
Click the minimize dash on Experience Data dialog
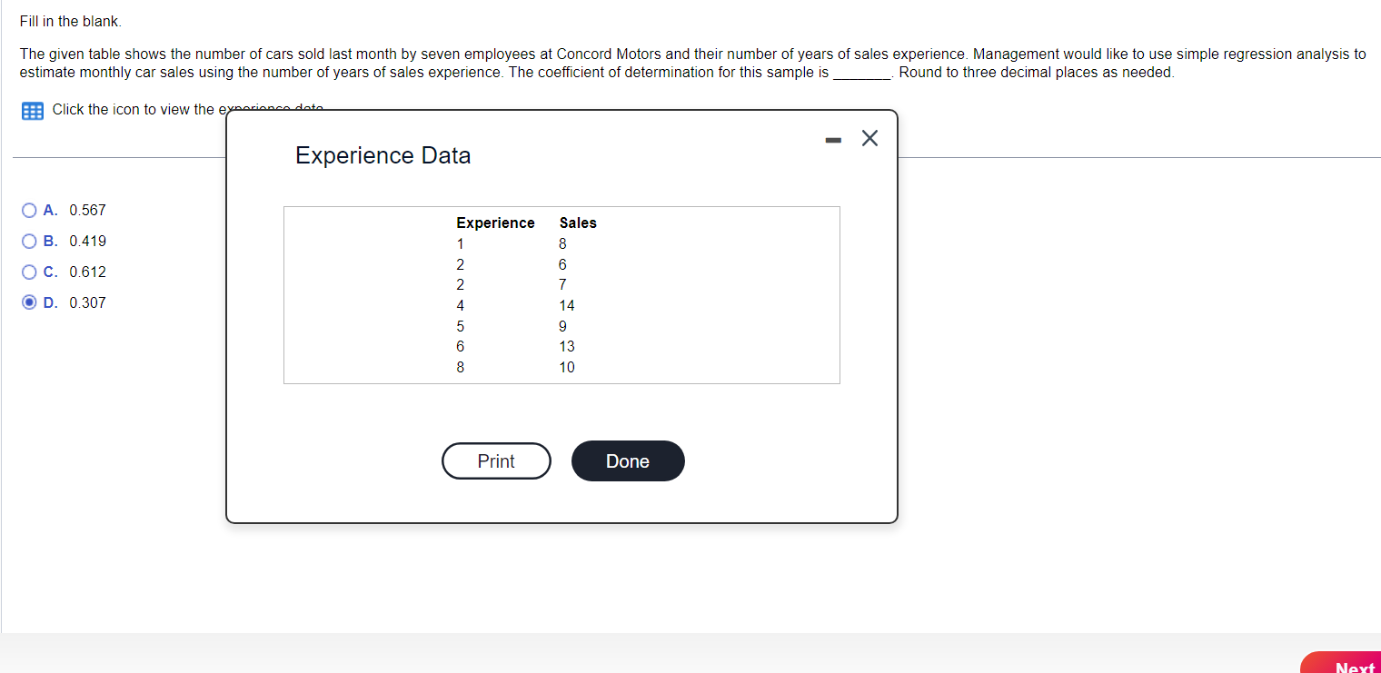pyautogui.click(x=832, y=138)
